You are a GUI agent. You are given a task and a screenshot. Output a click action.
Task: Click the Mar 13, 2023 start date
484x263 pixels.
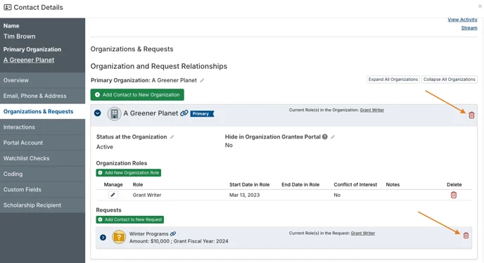(245, 195)
